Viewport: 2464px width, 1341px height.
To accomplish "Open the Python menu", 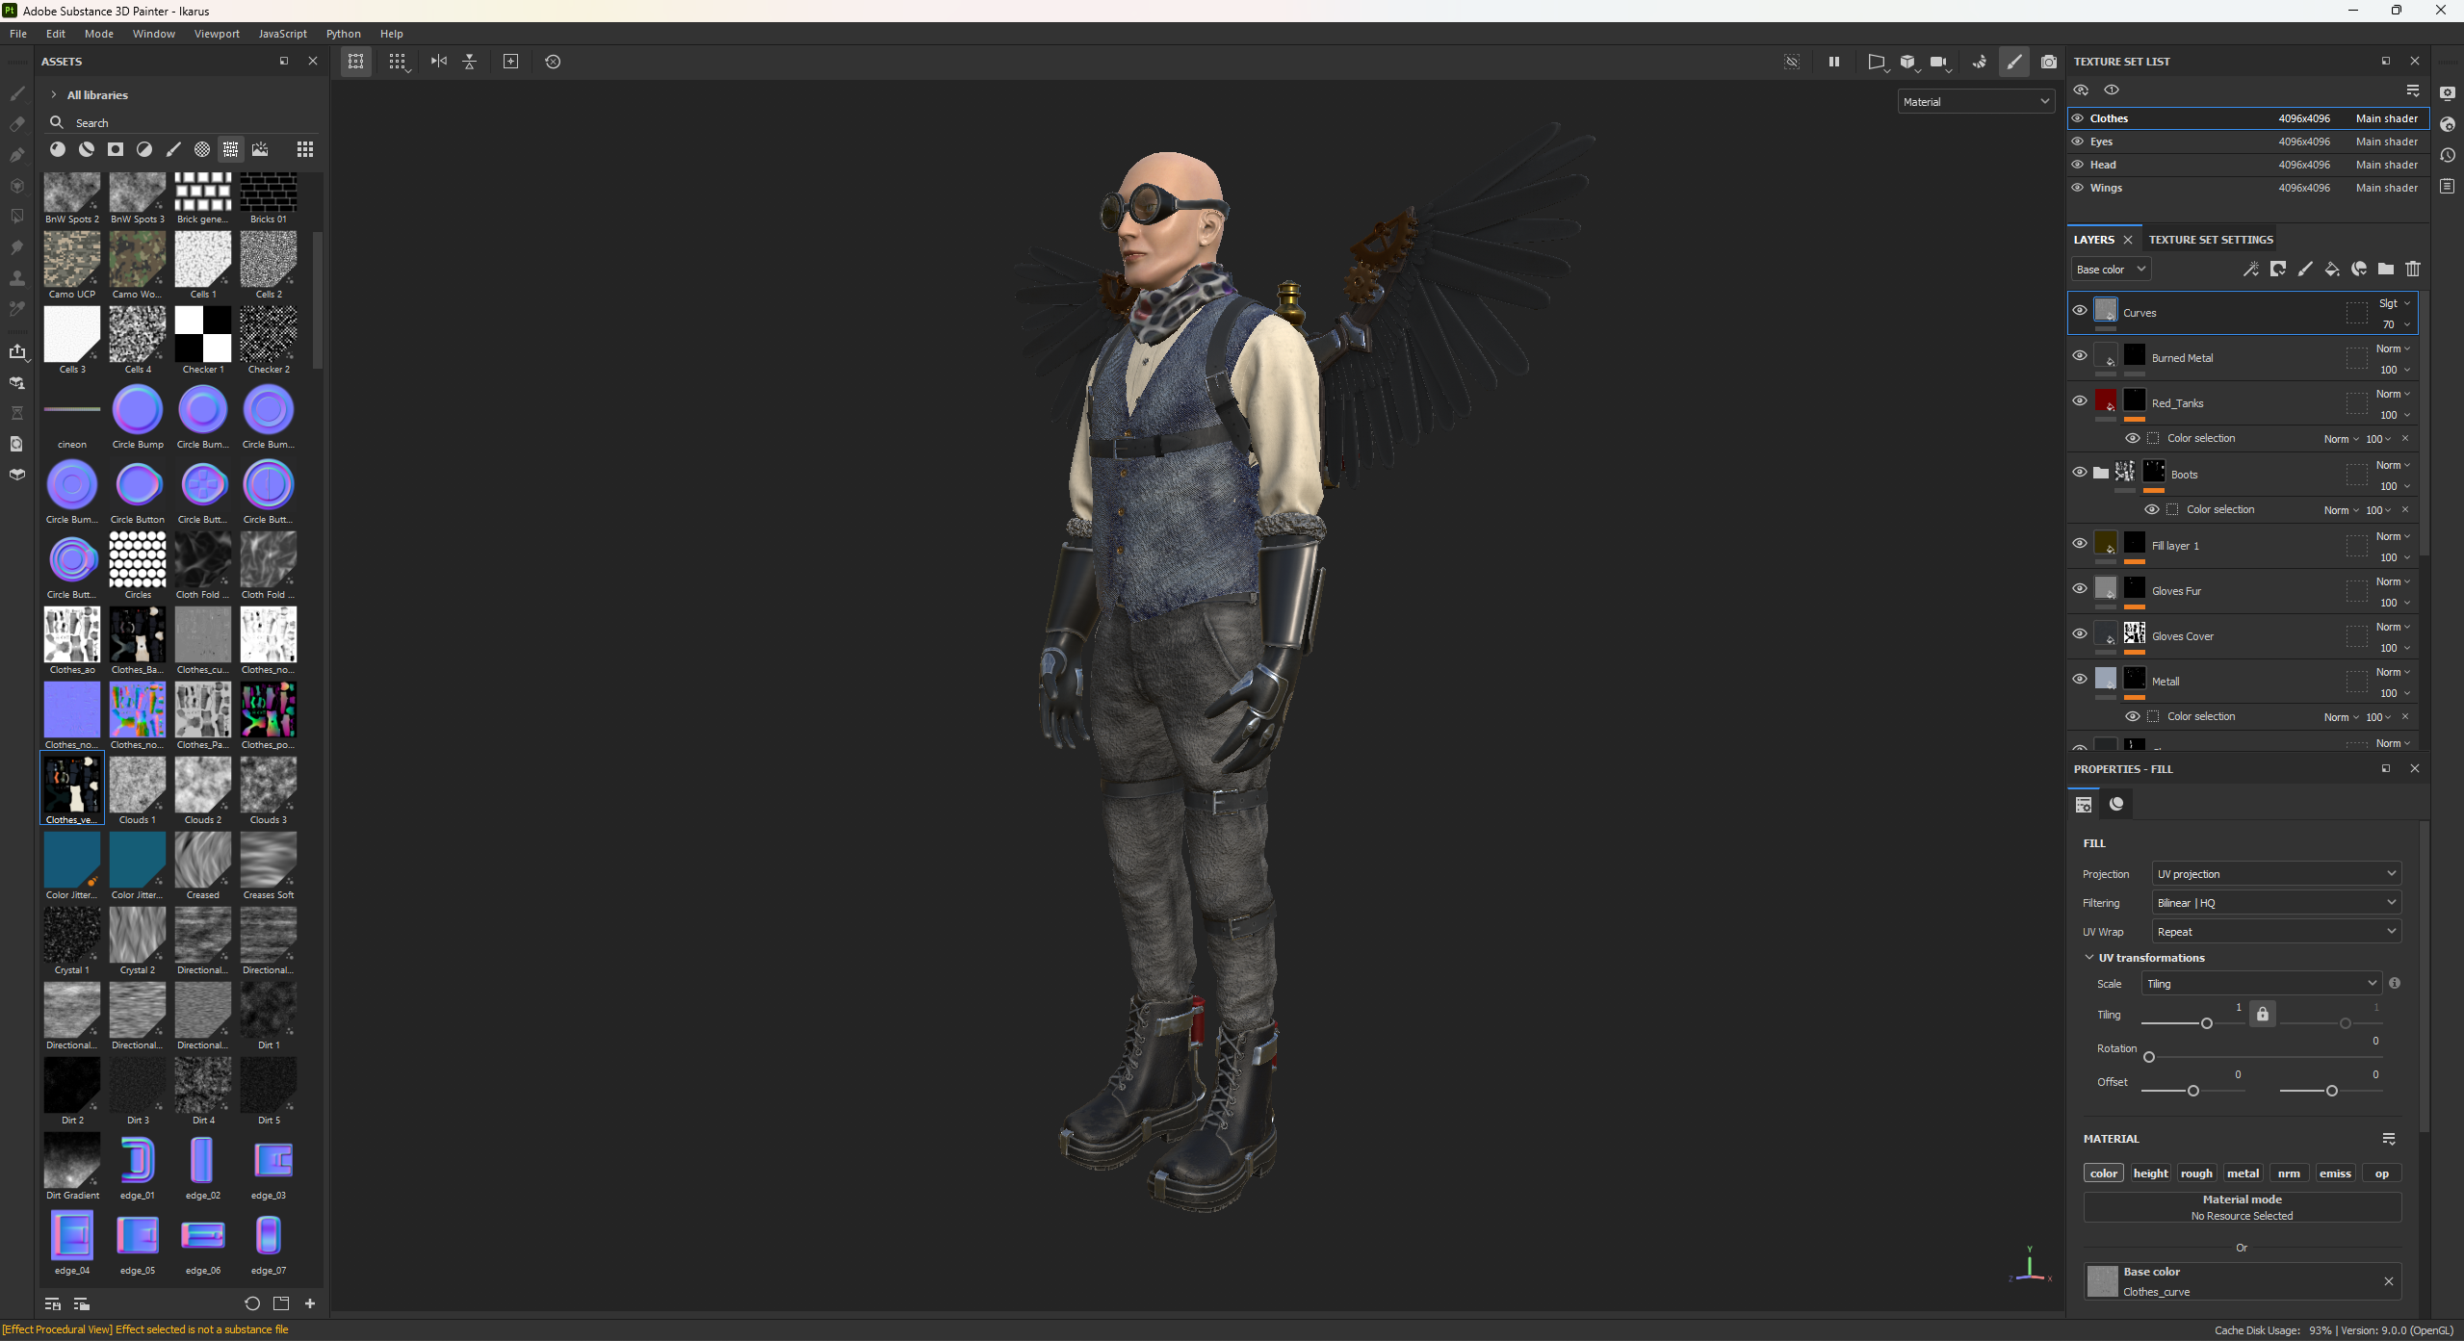I will 343,34.
